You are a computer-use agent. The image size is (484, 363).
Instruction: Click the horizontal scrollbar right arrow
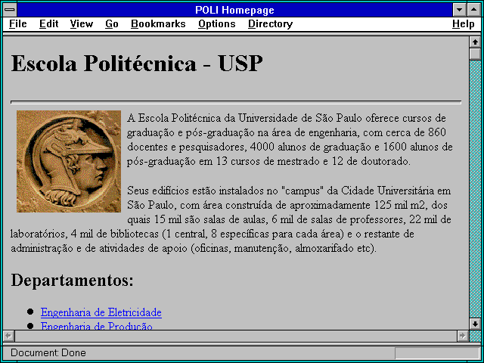point(463,336)
